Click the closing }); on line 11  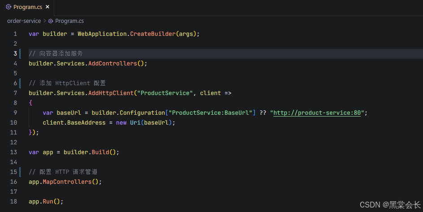(34, 132)
